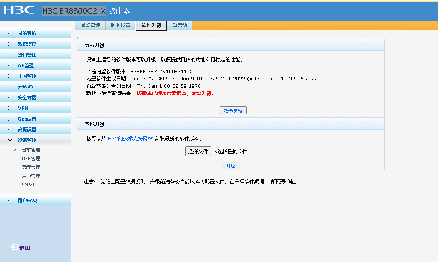The width and height of the screenshot is (438, 262).
Task: Expand arrow icon beside Qos设置
Action: pos(10,119)
